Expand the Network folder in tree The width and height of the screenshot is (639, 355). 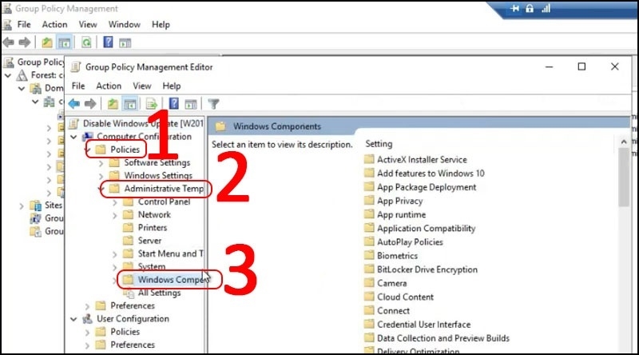(115, 214)
